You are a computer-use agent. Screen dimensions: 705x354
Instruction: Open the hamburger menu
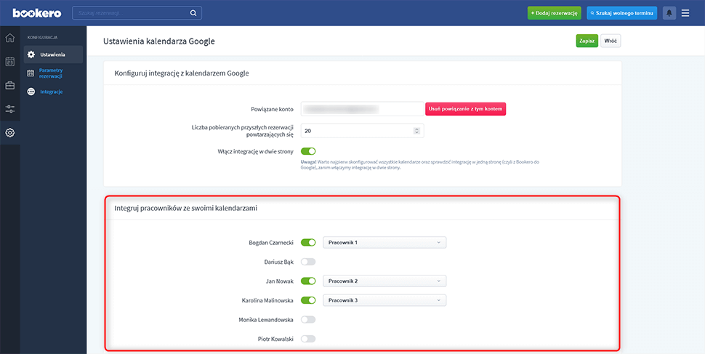[685, 13]
